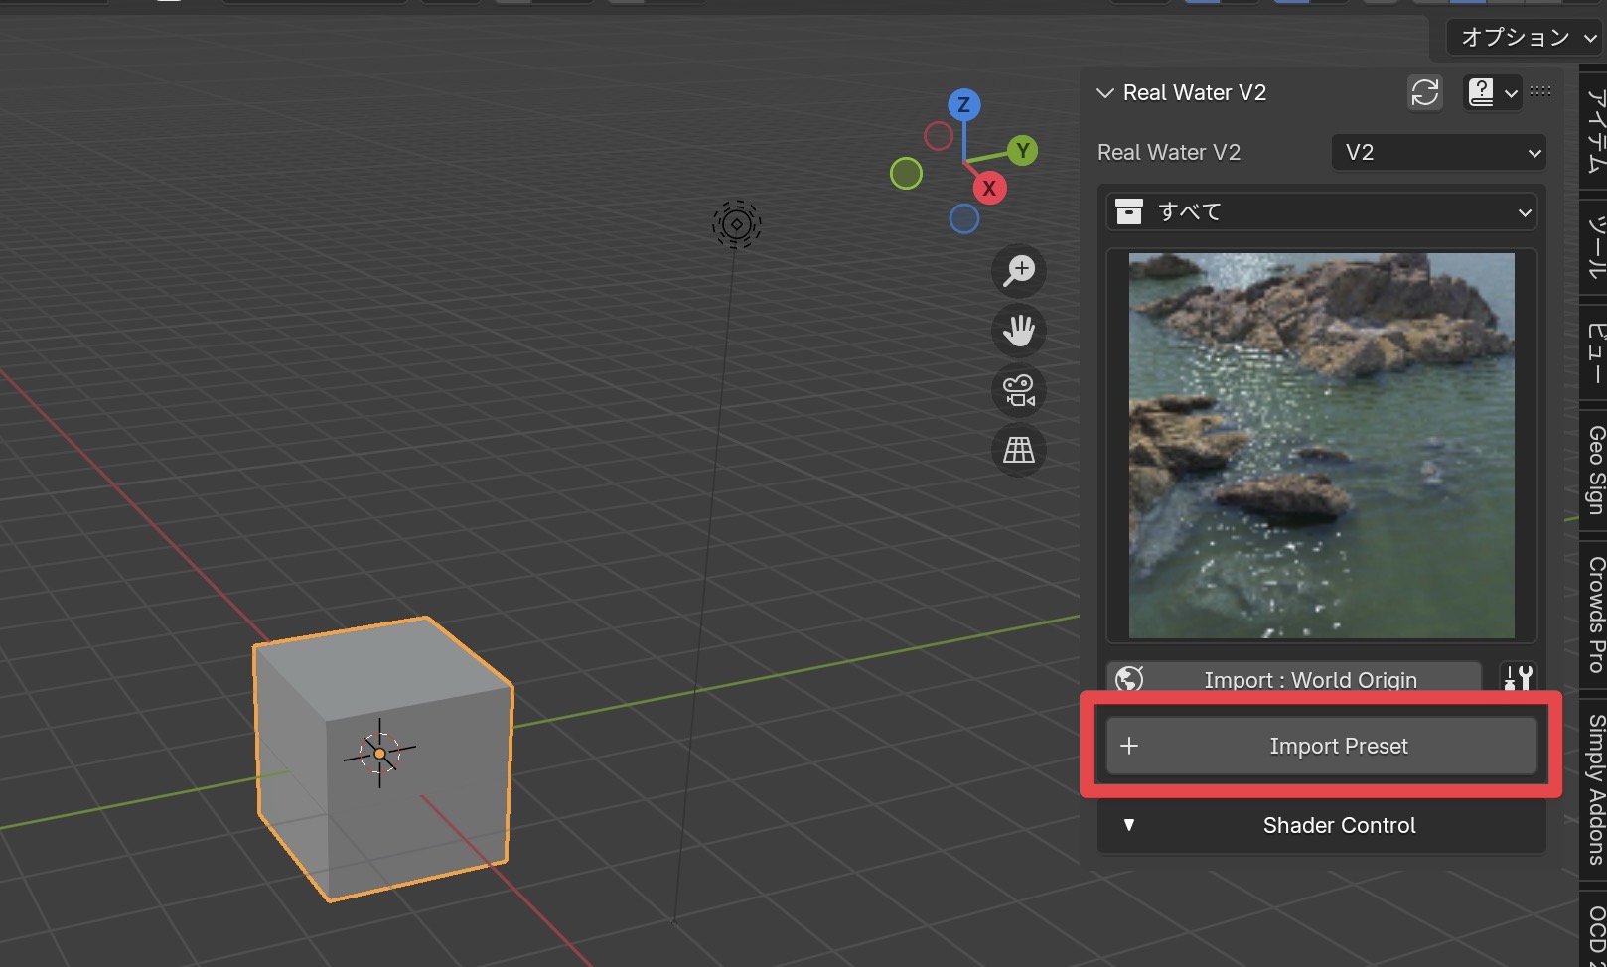Click the green Y axis on navigation gizmo
Screen dimensions: 1607x967
[x=1023, y=150]
